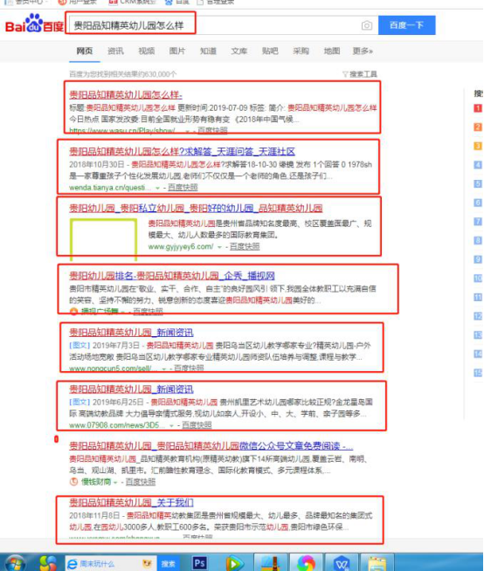Viewport: 484px width, 571px height.
Task: Click hot search rank 8 badge
Action: pyautogui.click(x=478, y=240)
